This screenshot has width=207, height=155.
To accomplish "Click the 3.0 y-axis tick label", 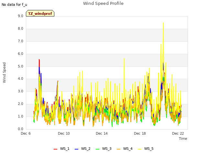I will coord(20,91).
